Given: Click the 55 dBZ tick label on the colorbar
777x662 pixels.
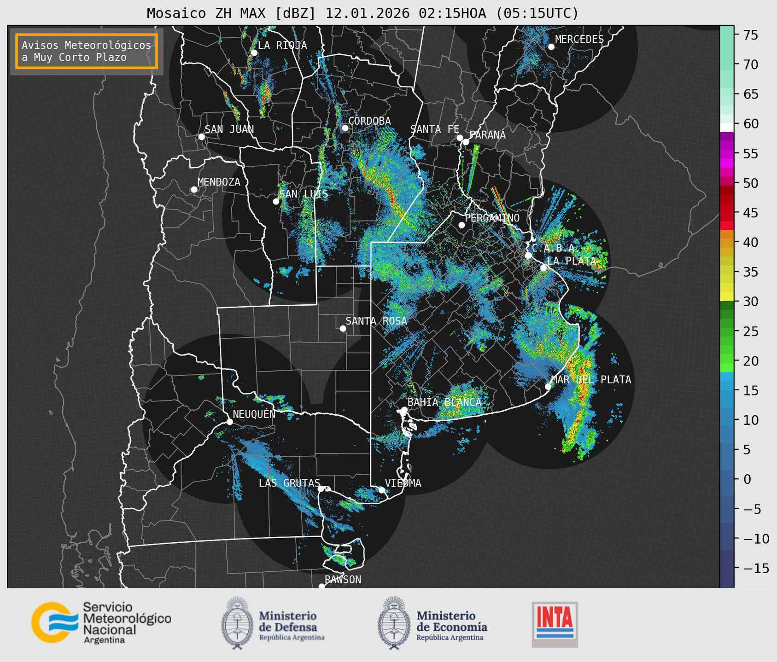Looking at the screenshot, I should (x=750, y=153).
